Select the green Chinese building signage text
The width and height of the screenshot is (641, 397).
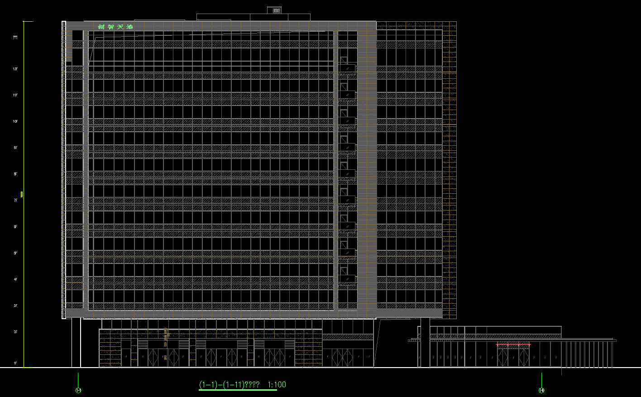tap(115, 27)
